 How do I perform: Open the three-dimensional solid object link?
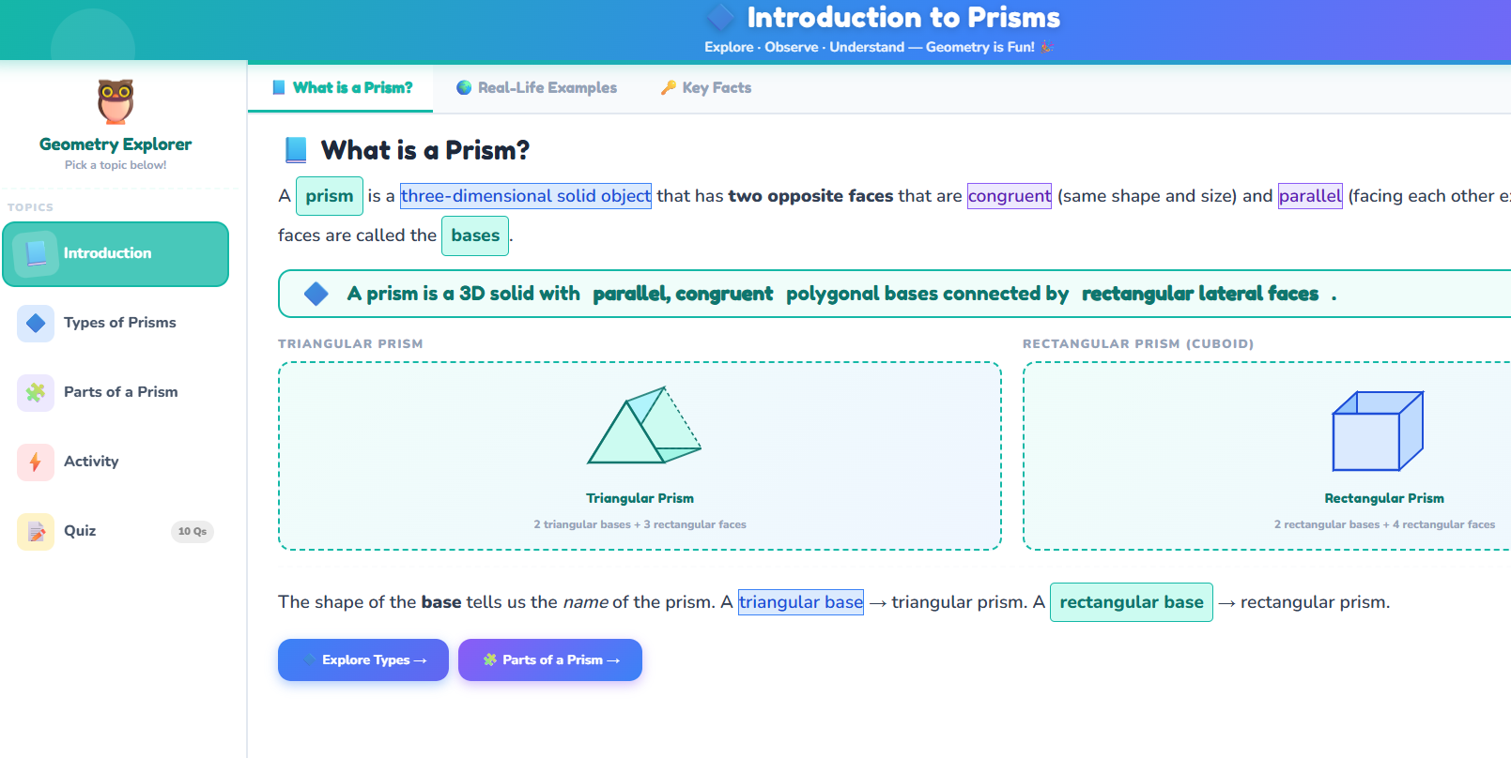tap(525, 195)
